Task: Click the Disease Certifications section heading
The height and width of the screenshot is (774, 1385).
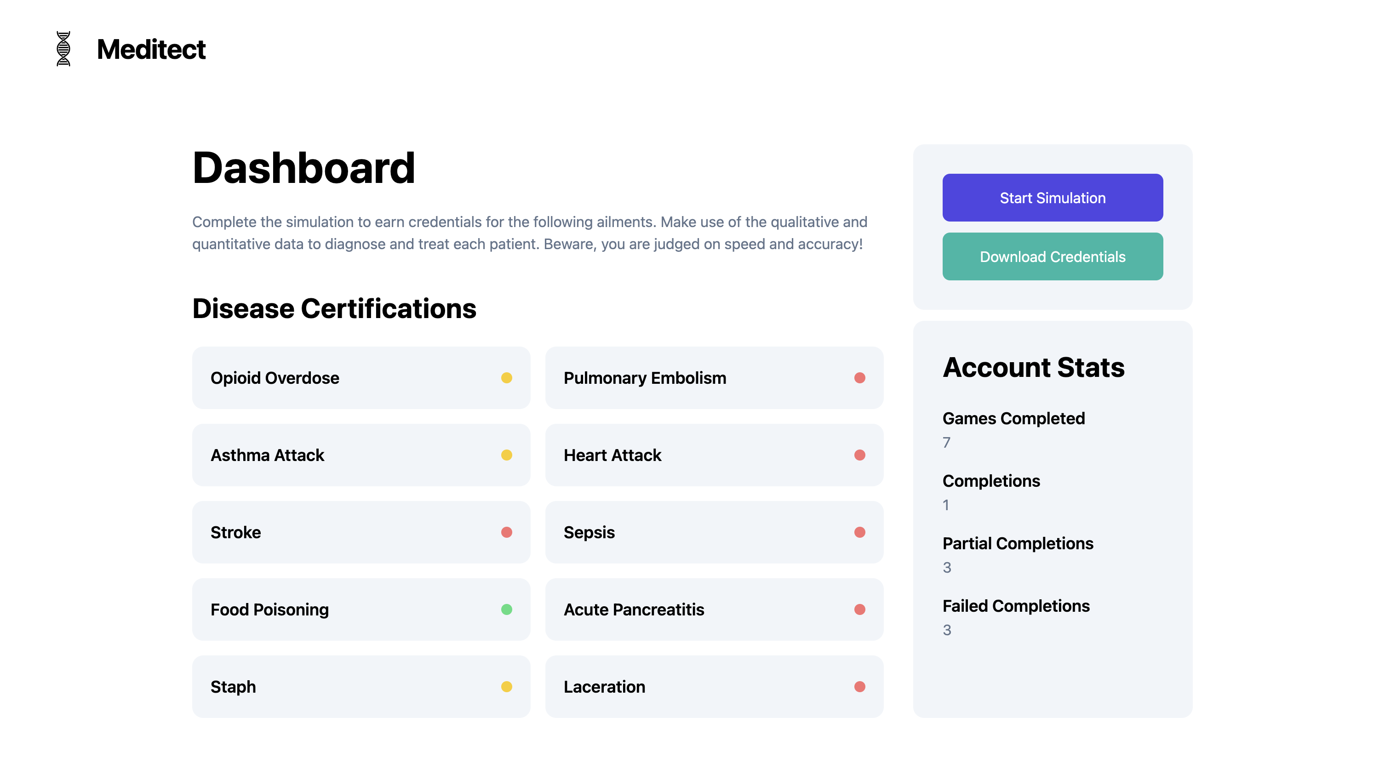Action: coord(334,308)
